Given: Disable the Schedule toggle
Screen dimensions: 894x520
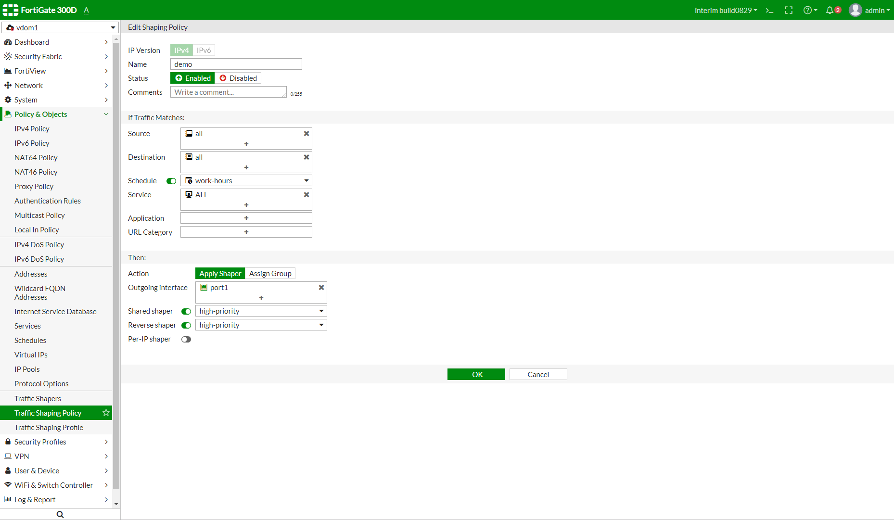Looking at the screenshot, I should pos(171,181).
